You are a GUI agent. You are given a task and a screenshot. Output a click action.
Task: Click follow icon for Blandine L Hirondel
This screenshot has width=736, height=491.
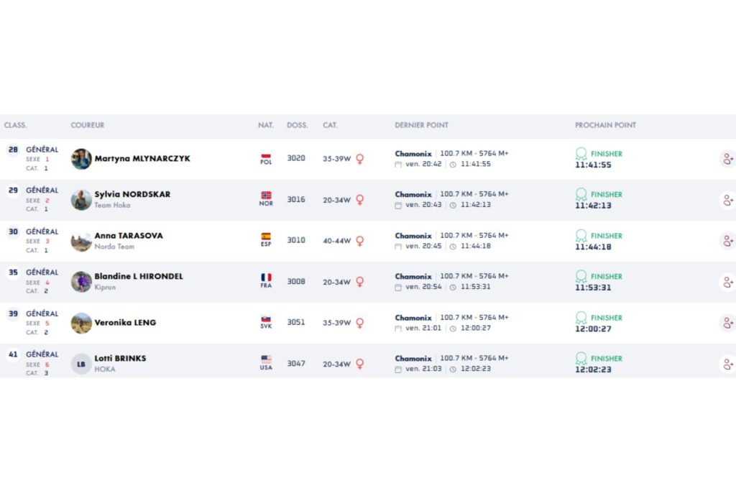click(727, 283)
